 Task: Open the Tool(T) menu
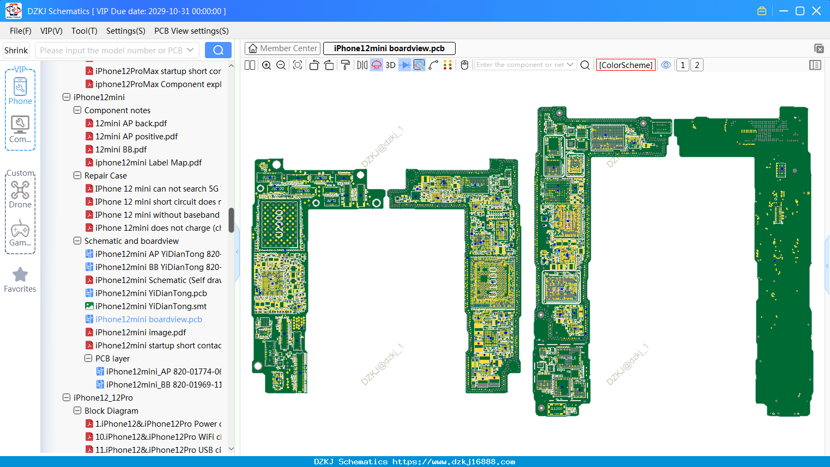84,31
